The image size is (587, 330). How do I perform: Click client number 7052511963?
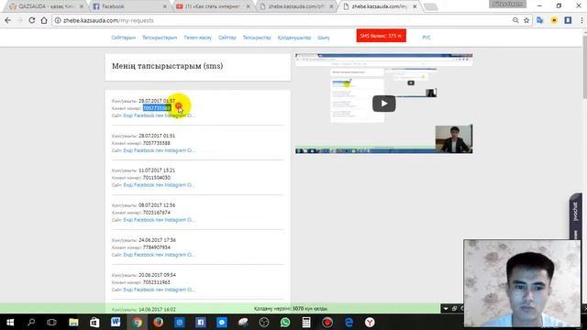pos(157,282)
